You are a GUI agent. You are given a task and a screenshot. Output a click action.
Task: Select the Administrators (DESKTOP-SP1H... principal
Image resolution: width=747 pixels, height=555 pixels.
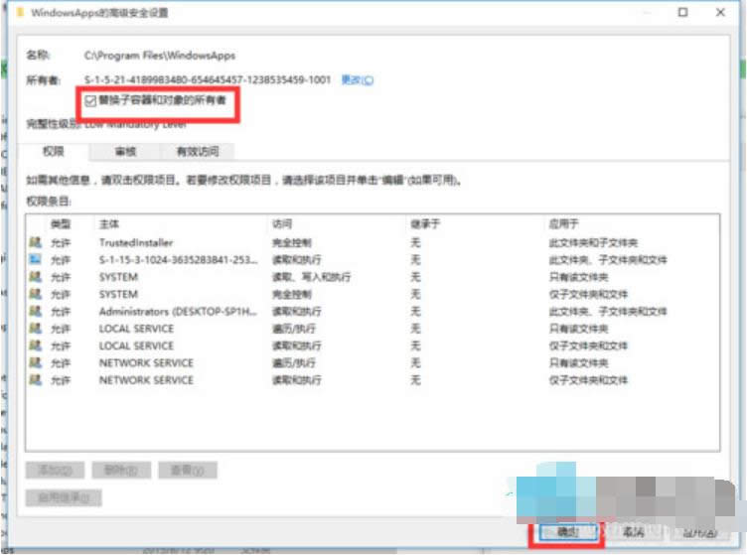(x=178, y=312)
